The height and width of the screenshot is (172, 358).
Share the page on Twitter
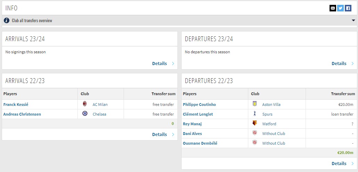340,8
